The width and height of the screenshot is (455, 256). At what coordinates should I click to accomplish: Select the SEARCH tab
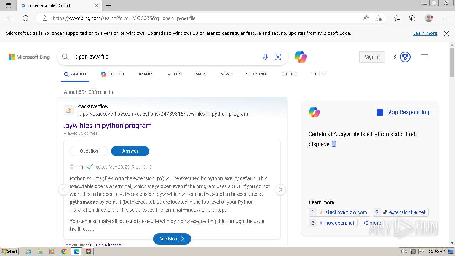75,74
